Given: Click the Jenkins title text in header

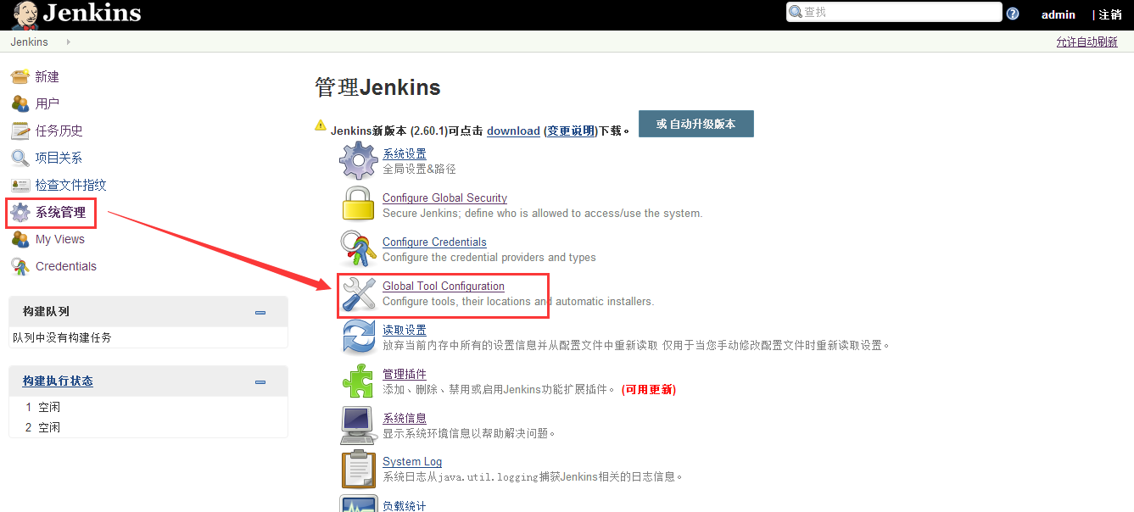Looking at the screenshot, I should pyautogui.click(x=92, y=13).
